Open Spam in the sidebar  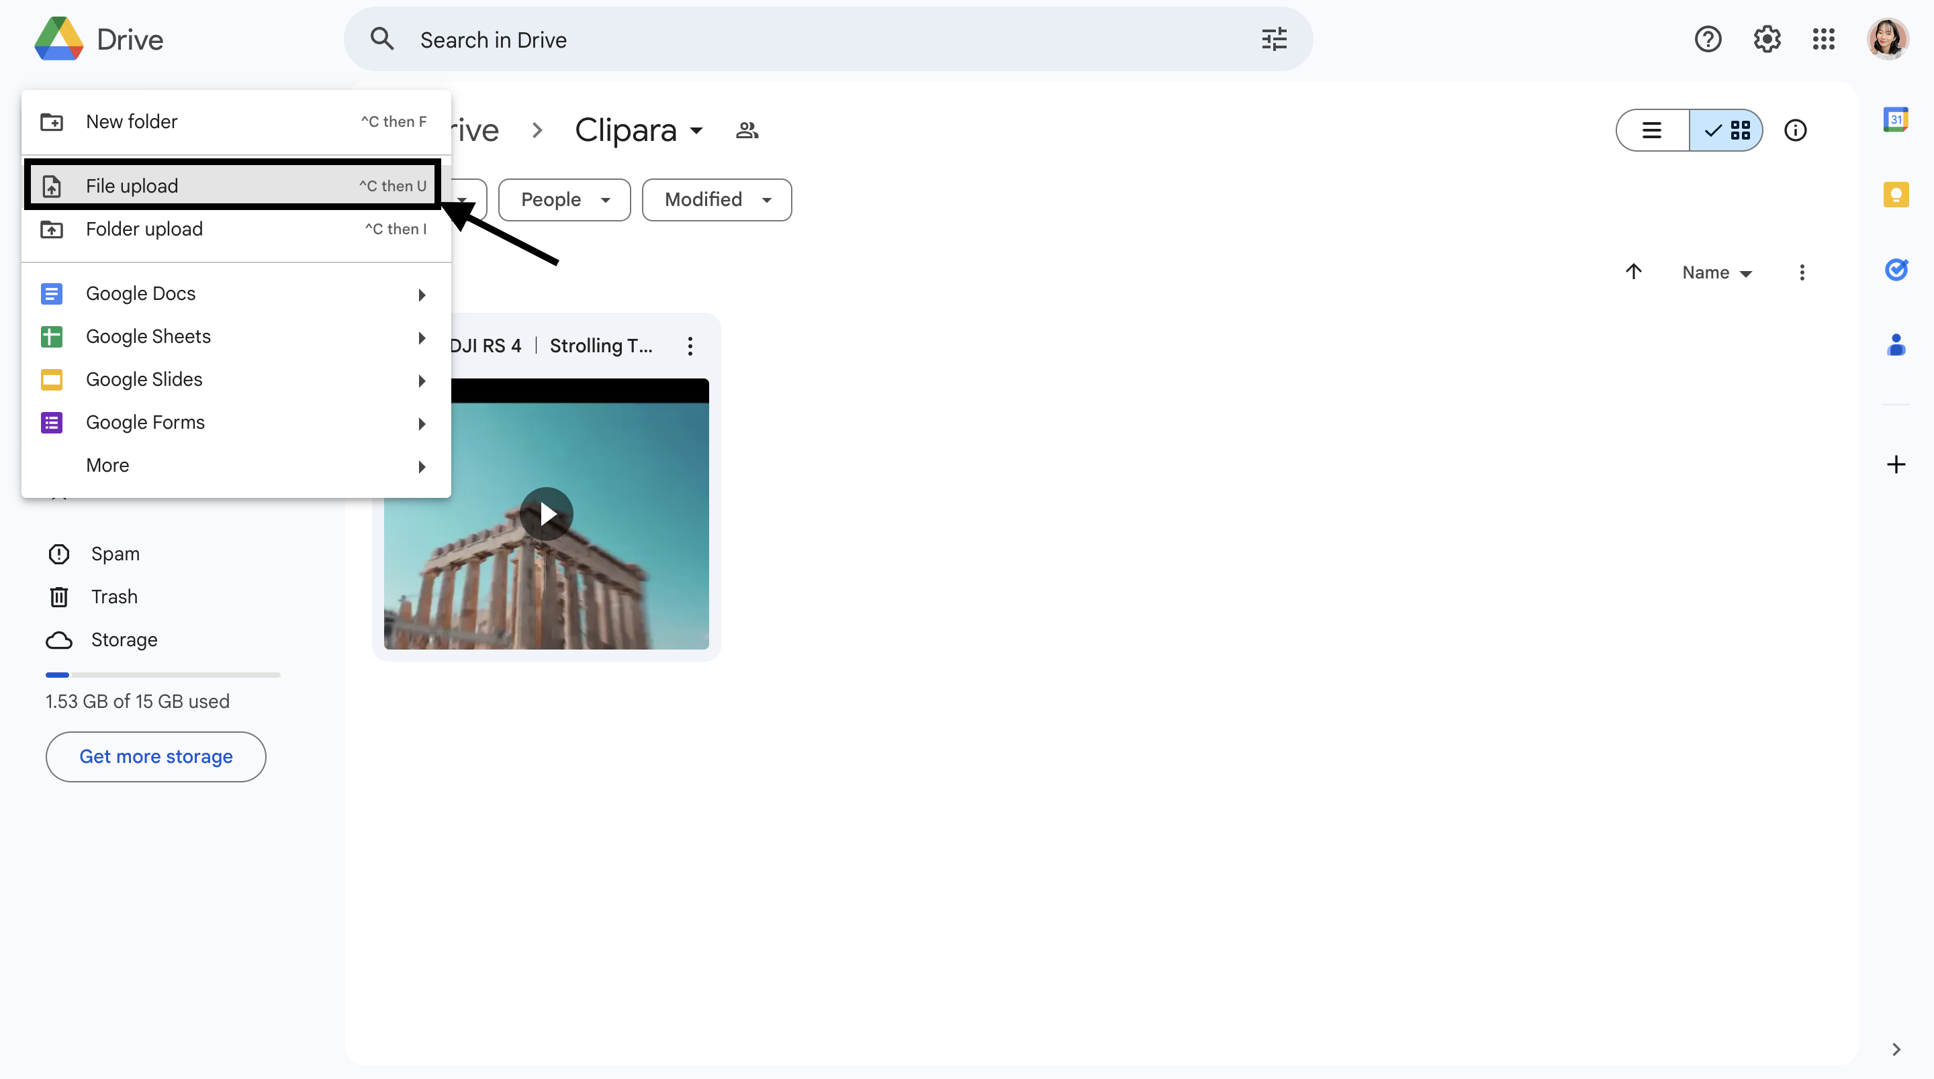click(x=115, y=554)
